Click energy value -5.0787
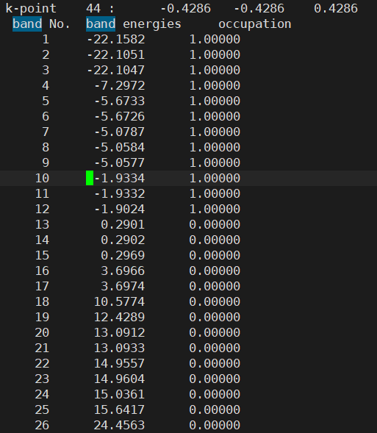 click(x=119, y=132)
